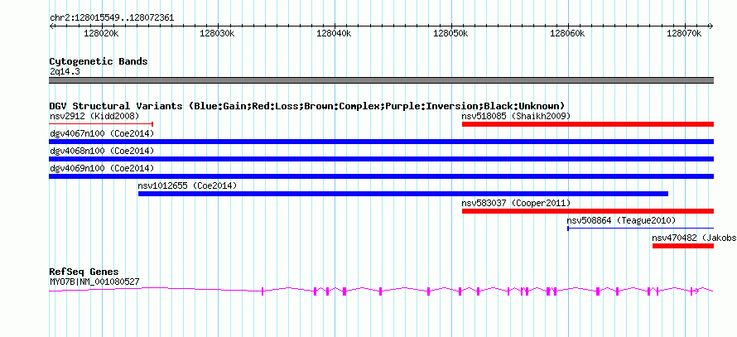Image resolution: width=737 pixels, height=337 pixels.
Task: Click the 2q14.3 band label
Action: (x=65, y=71)
